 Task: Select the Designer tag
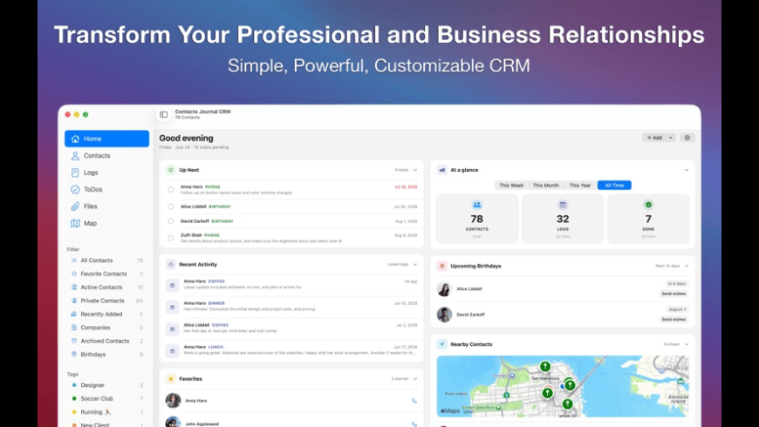tap(107, 385)
